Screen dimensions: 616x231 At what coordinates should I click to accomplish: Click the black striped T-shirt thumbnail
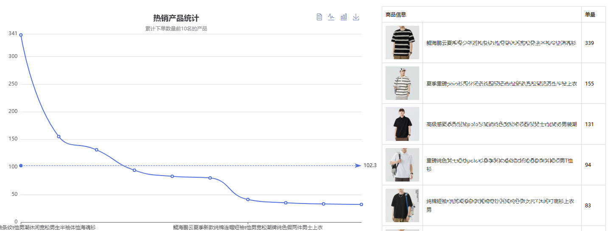pos(402,43)
